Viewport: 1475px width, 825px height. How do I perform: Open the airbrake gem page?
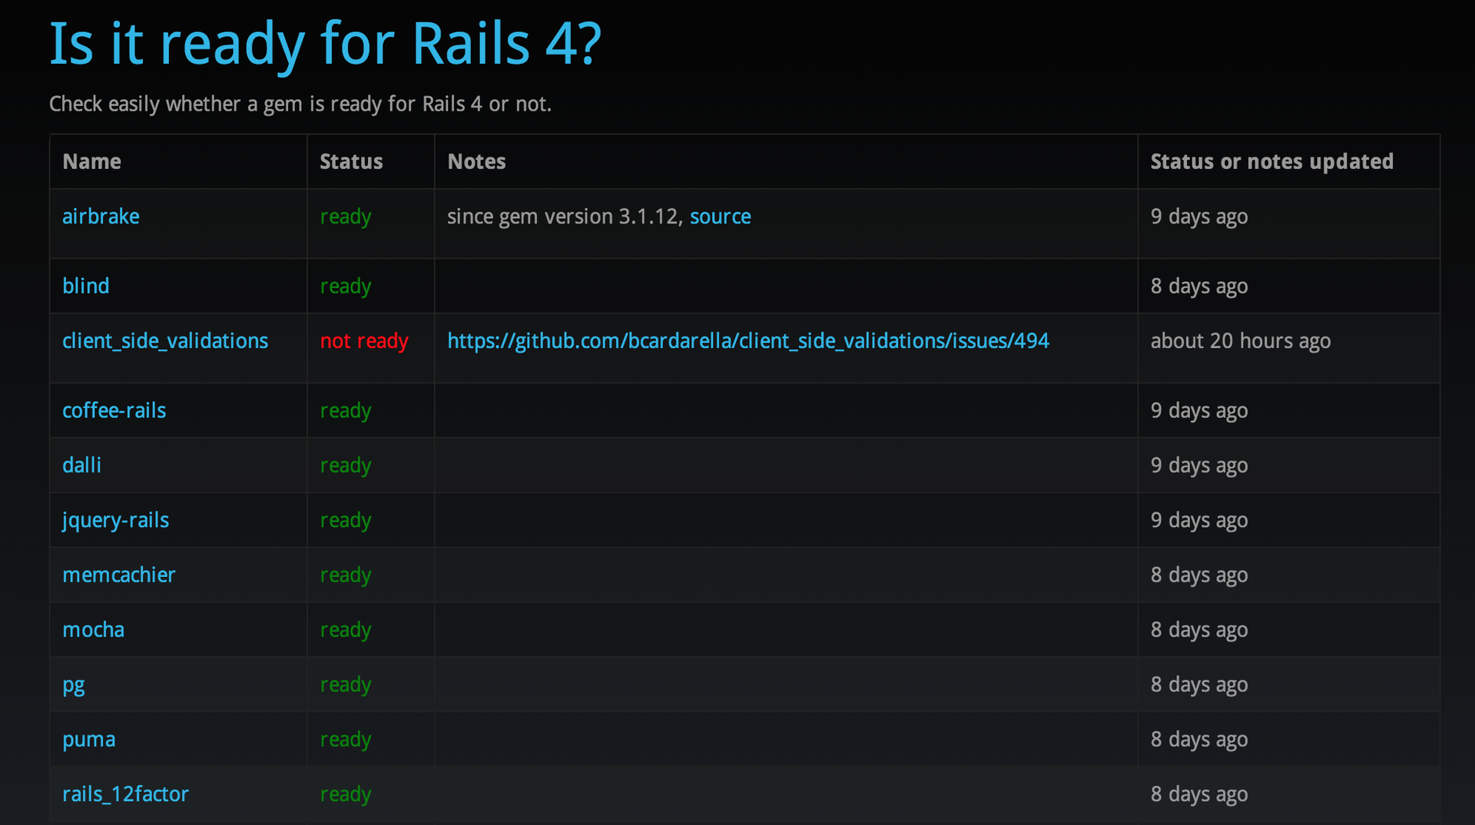(101, 217)
